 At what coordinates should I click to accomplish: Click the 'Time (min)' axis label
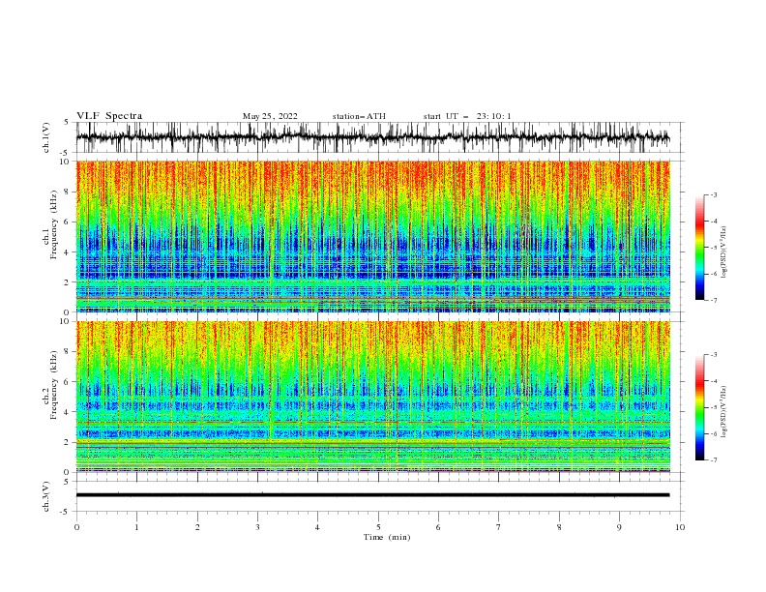387,537
